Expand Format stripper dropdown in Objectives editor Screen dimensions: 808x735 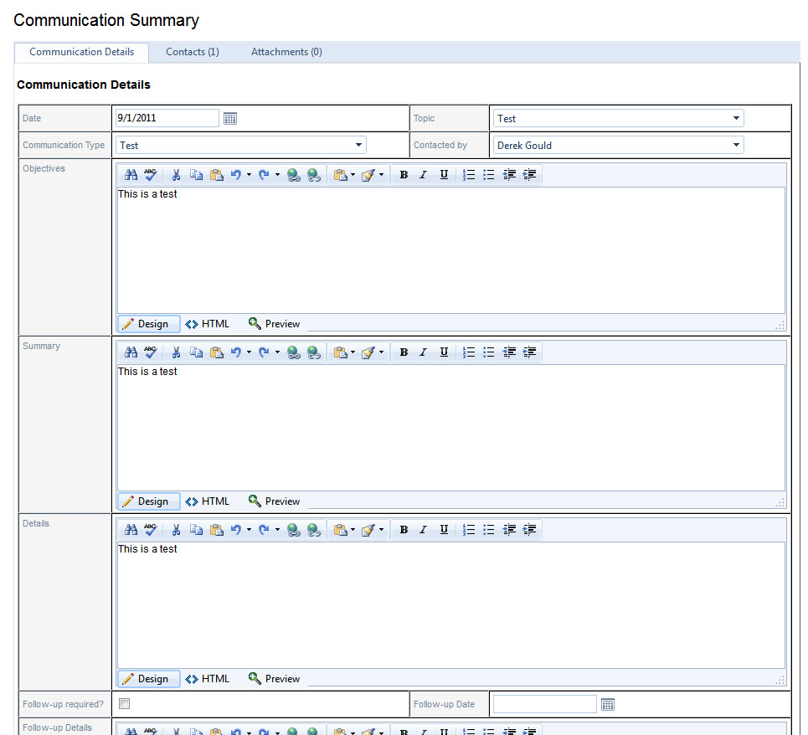click(381, 175)
